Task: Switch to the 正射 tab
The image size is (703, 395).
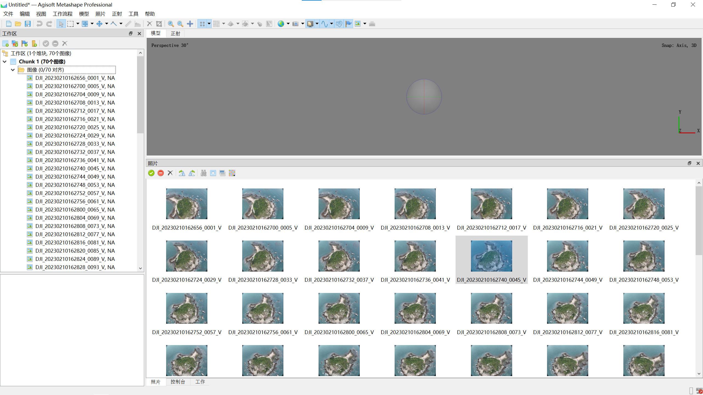Action: click(175, 33)
